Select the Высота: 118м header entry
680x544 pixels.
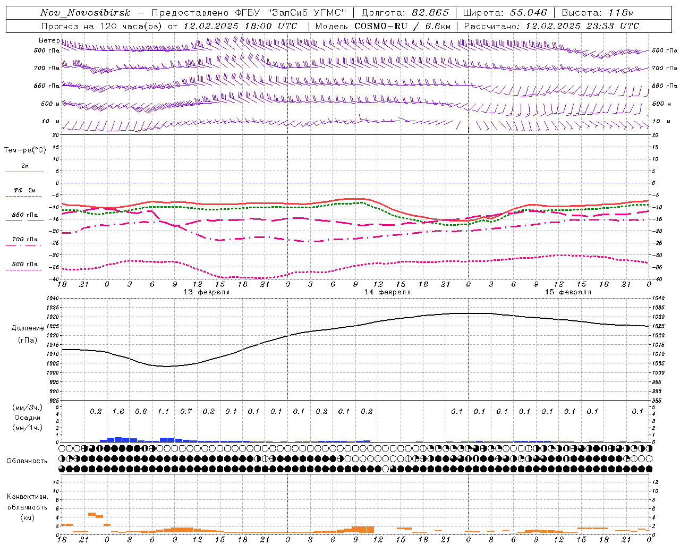(x=598, y=13)
